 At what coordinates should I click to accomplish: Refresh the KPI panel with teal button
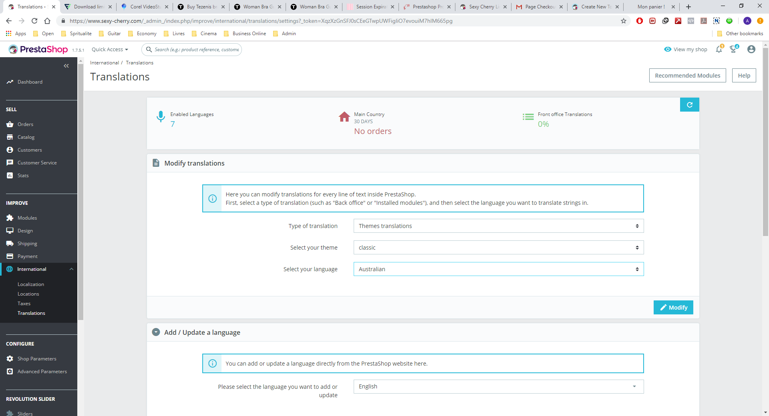point(689,105)
